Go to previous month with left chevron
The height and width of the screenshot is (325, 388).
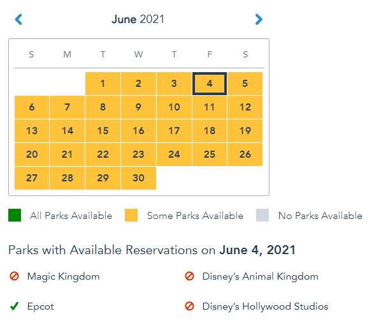point(18,19)
